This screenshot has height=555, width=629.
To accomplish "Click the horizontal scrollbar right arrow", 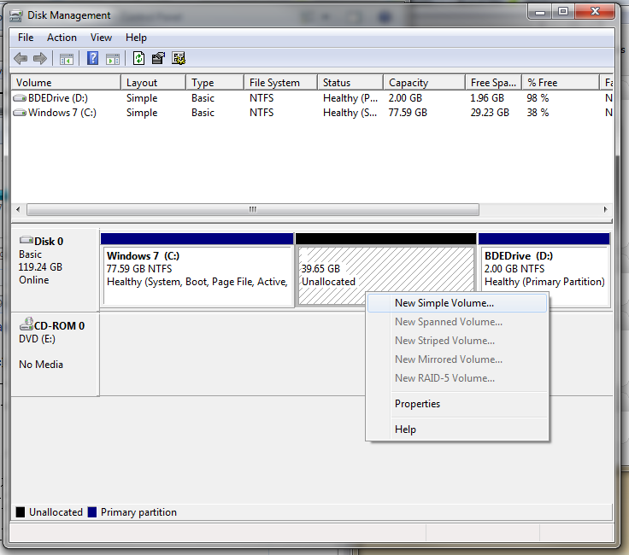I will click(x=605, y=209).
